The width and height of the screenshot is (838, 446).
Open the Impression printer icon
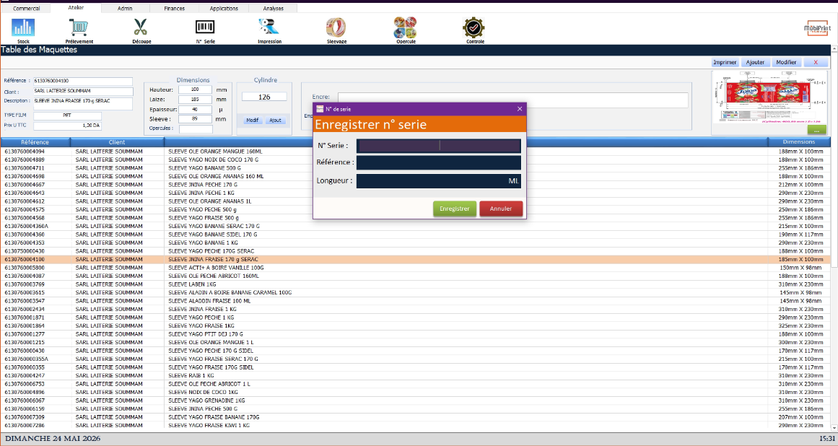pyautogui.click(x=269, y=27)
